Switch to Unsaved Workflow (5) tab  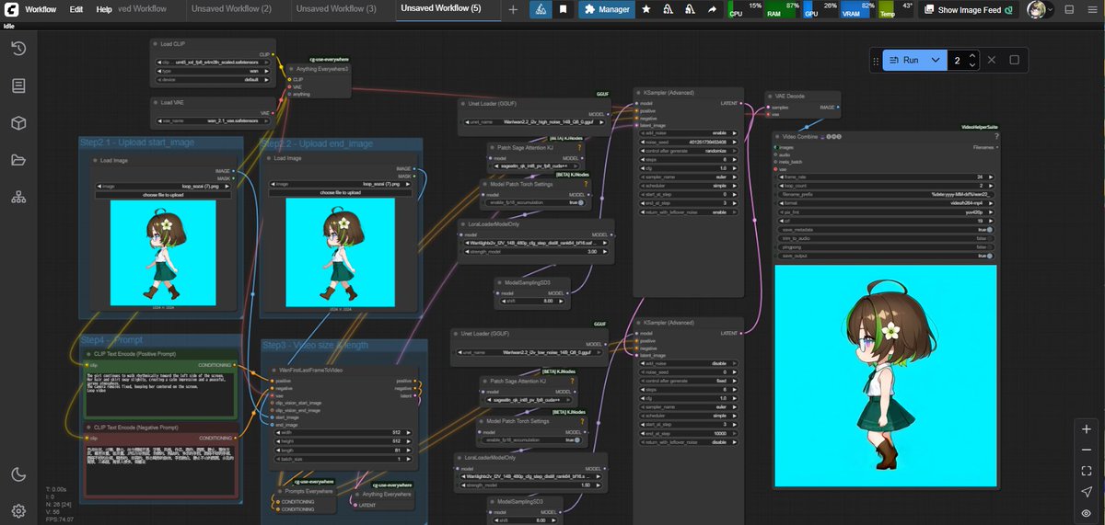point(441,9)
